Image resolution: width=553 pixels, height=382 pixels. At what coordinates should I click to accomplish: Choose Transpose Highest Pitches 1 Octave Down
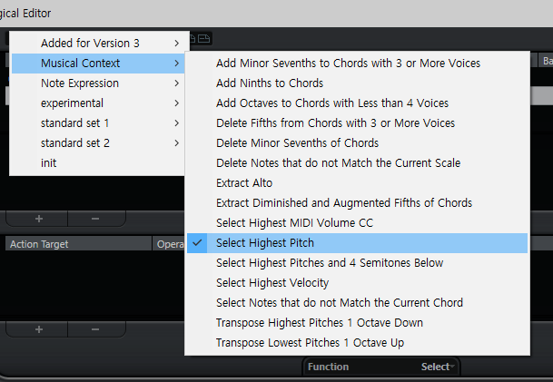pyautogui.click(x=357, y=323)
